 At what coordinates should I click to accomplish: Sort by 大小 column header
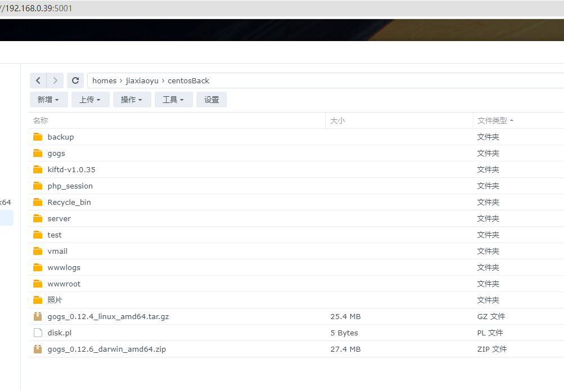[338, 120]
